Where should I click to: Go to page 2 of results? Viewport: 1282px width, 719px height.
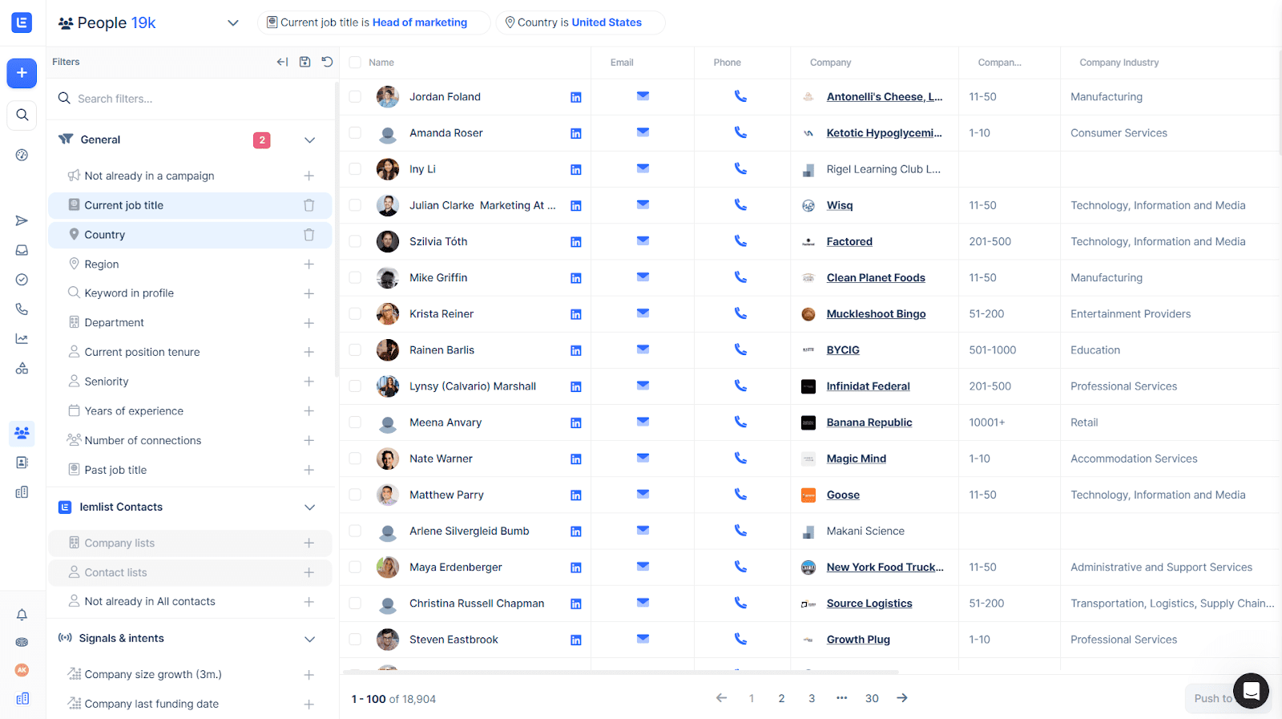coord(781,698)
